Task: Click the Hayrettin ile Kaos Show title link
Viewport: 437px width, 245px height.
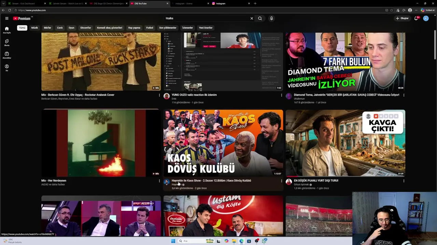Action: click(x=211, y=181)
